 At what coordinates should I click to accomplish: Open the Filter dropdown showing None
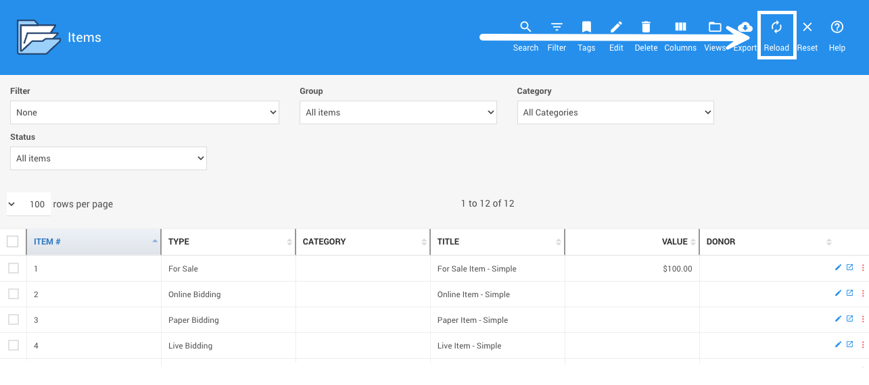click(144, 113)
